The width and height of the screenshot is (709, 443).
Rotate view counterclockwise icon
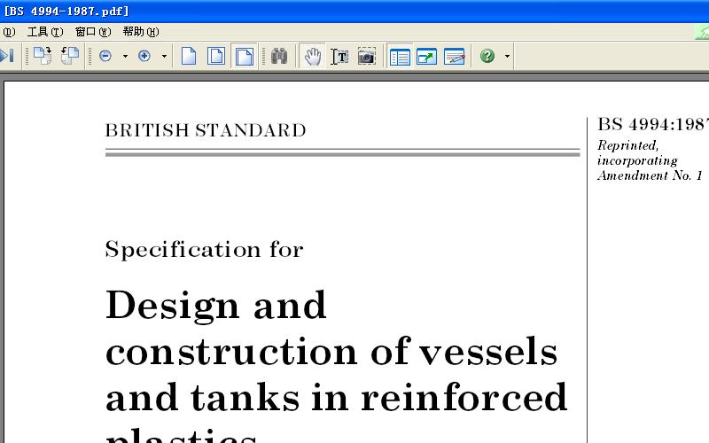point(70,56)
